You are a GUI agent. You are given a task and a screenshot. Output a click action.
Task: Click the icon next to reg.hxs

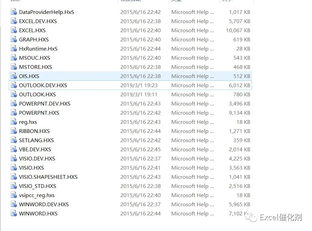(14, 122)
